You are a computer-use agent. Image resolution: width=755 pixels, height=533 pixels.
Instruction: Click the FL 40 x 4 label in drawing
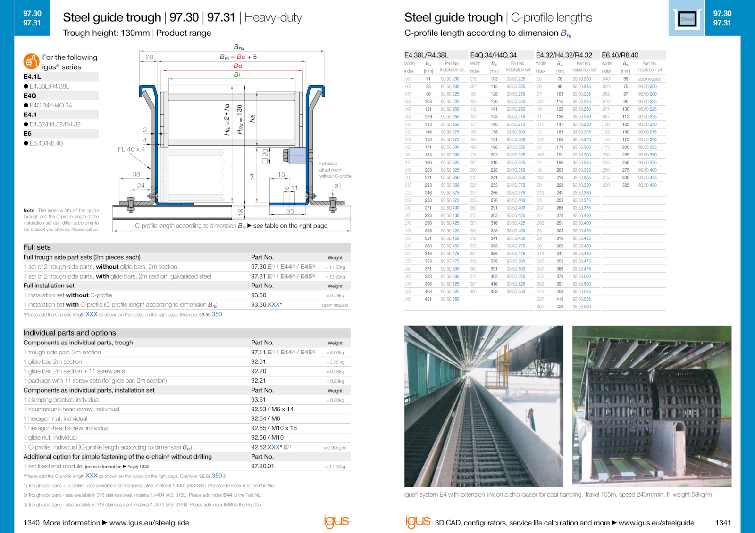[x=132, y=149]
